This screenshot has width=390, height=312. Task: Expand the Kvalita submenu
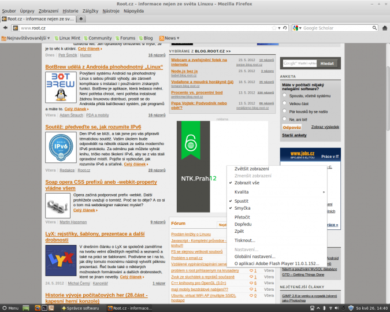tap(277, 192)
